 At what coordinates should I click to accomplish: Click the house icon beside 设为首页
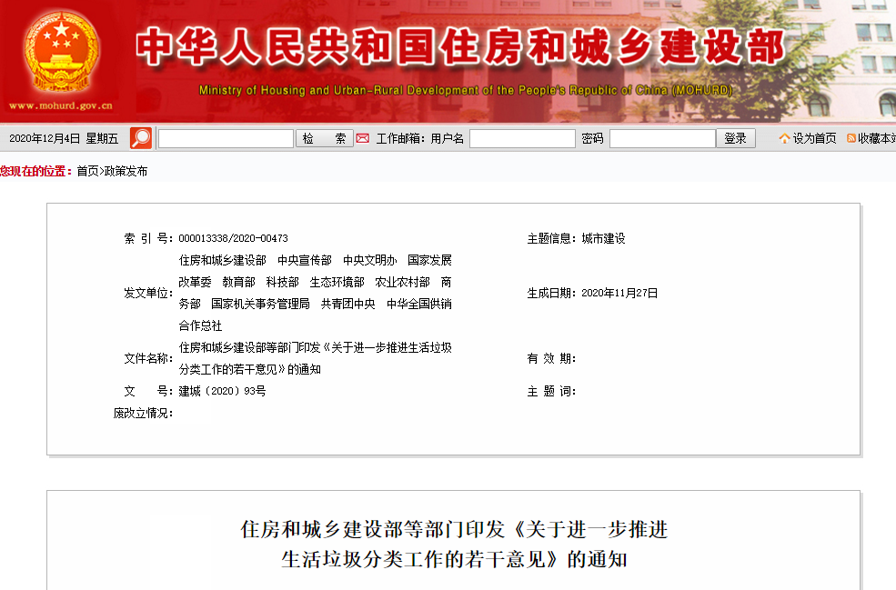coord(784,138)
